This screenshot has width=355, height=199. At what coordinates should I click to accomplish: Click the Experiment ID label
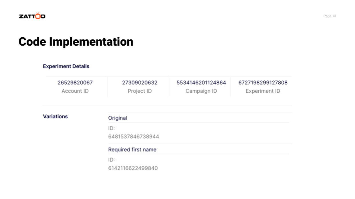pos(263,91)
